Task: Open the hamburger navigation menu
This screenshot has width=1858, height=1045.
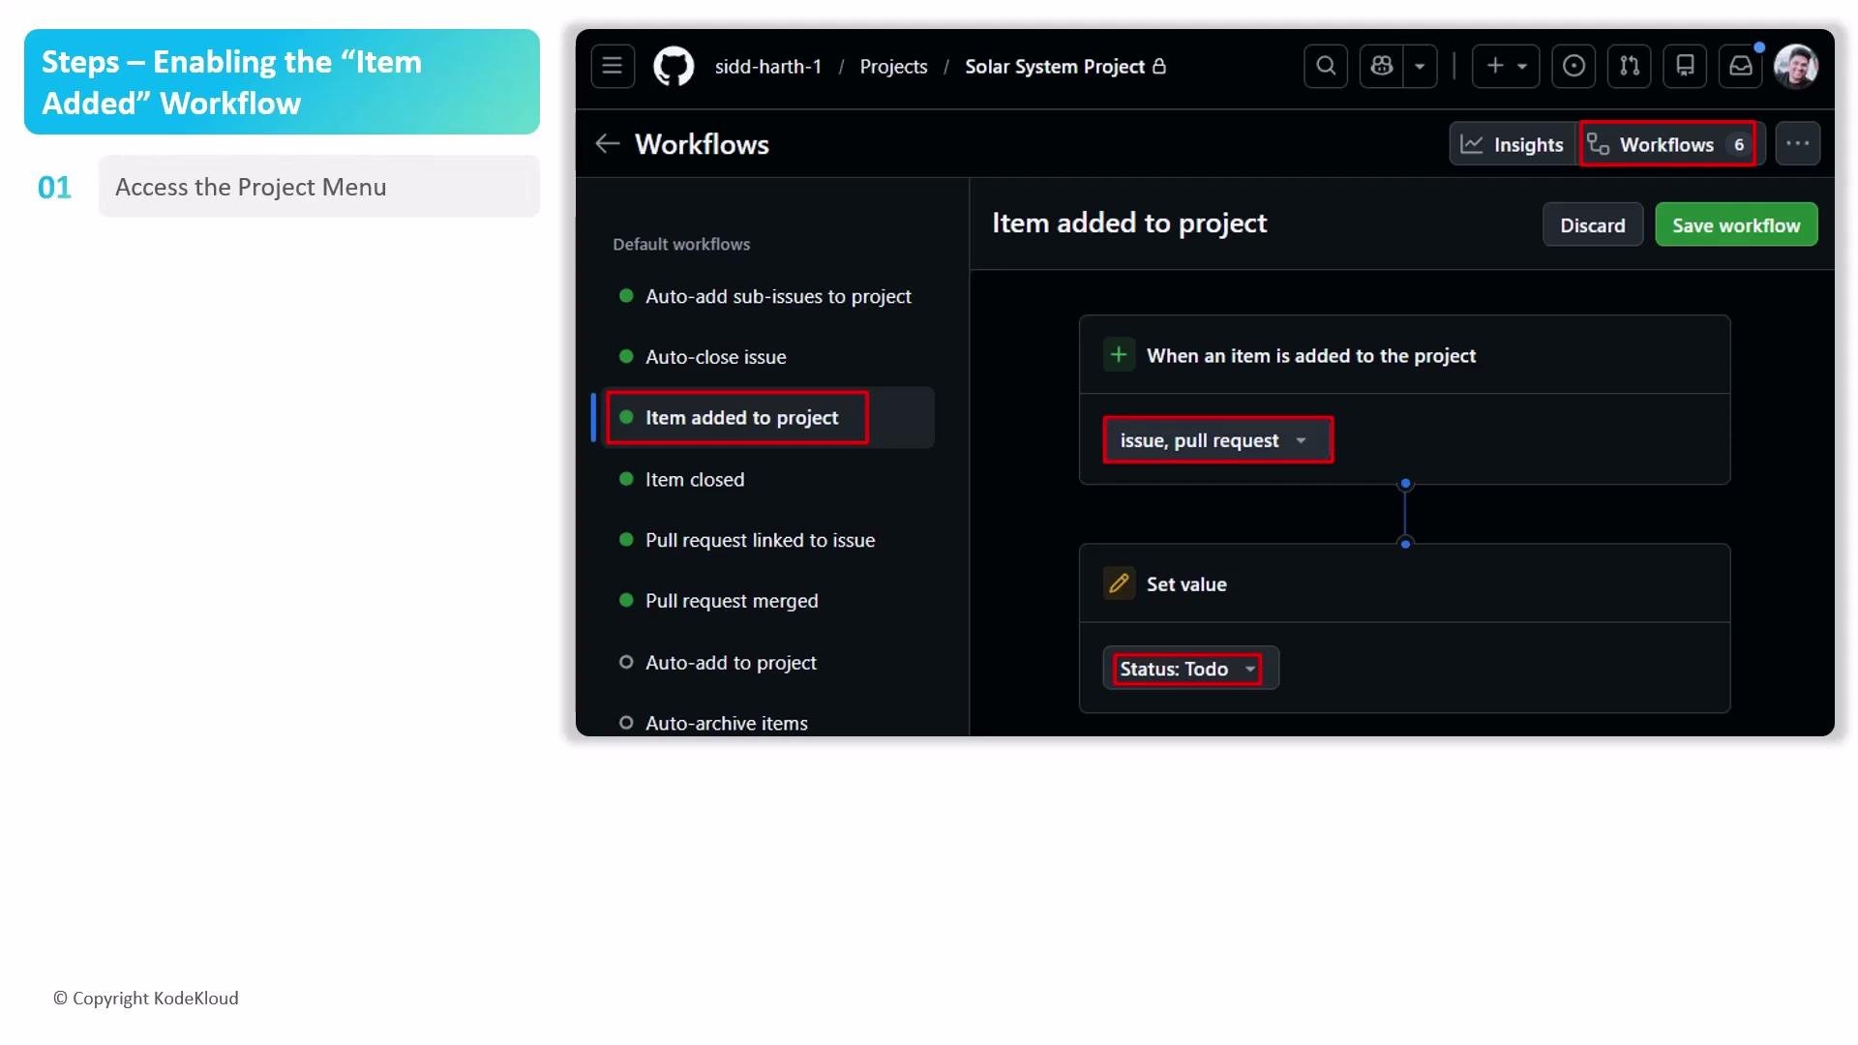Action: coord(613,66)
